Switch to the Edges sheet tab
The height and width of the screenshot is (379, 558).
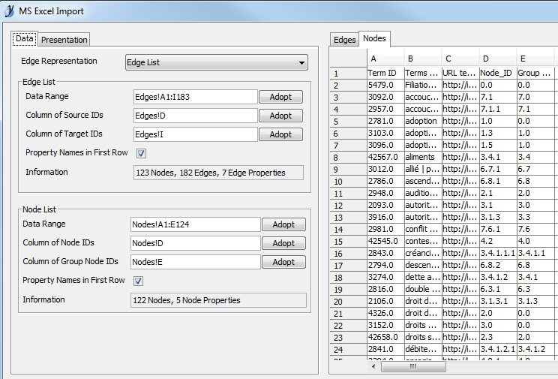(x=344, y=40)
